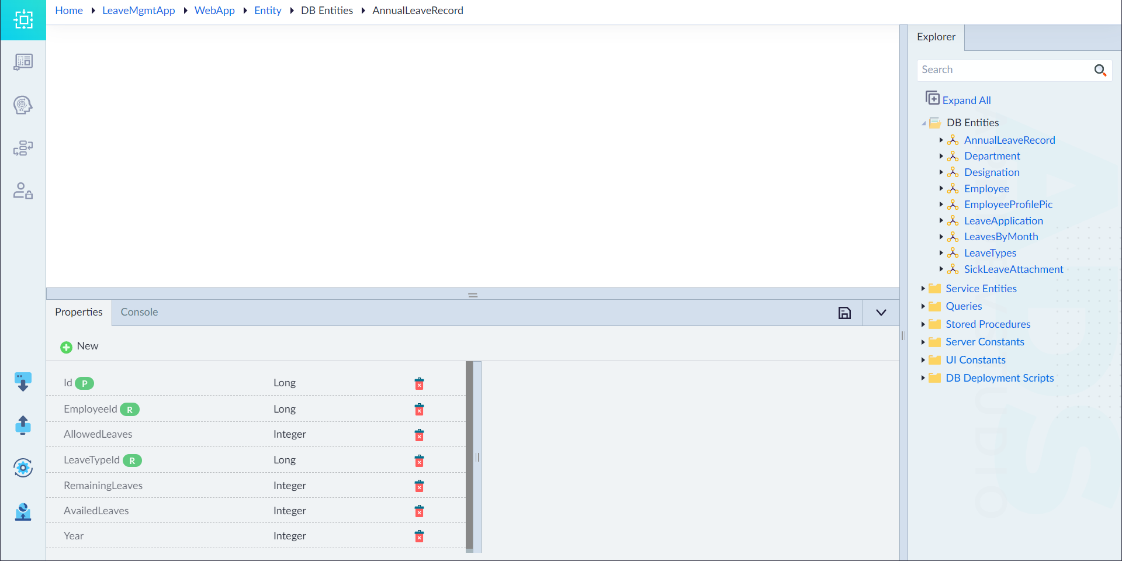Image resolution: width=1122 pixels, height=561 pixels.
Task: Delete the LeaveTypeId field row
Action: (419, 460)
